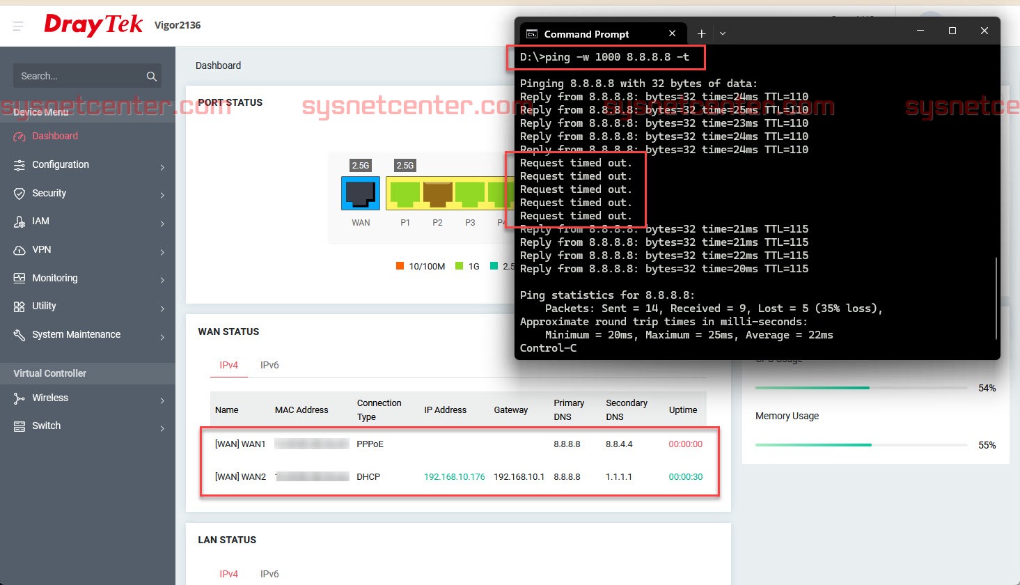
Task: Click the CPU usage progress bar
Action: pyautogui.click(x=861, y=388)
